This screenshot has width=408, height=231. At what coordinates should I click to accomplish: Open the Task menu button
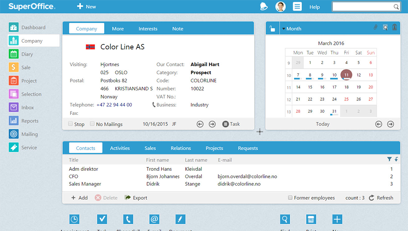point(231,124)
